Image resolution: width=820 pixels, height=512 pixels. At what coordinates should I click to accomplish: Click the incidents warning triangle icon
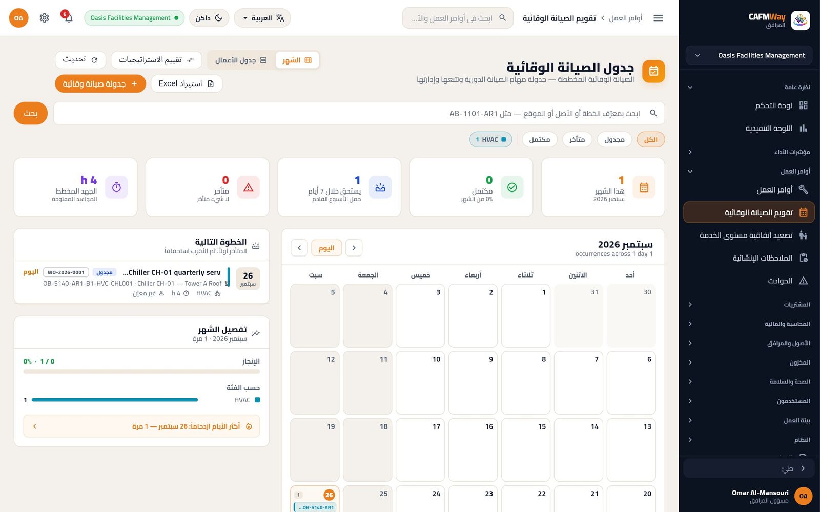coord(803,281)
